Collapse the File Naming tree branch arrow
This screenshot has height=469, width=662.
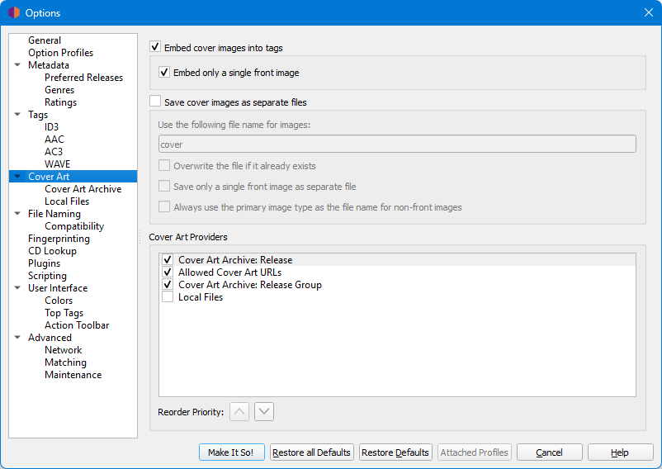click(17, 214)
